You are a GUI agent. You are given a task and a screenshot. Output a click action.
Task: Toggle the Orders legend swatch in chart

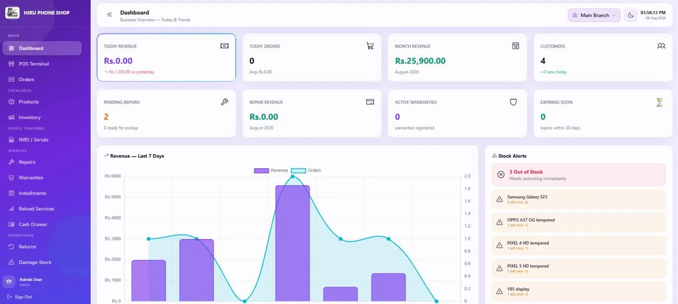tap(298, 170)
